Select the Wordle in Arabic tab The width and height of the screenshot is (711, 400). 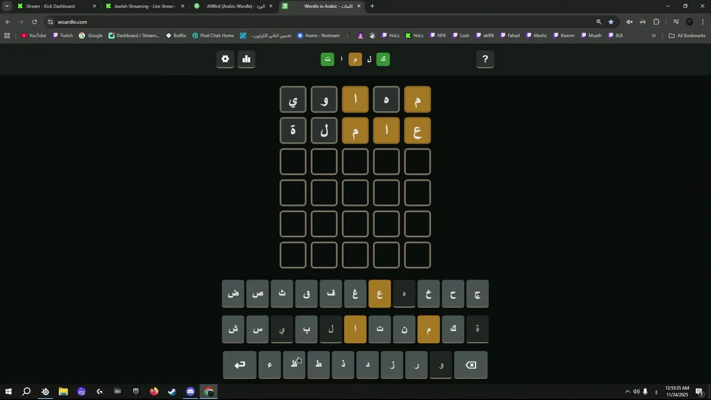tap(322, 6)
